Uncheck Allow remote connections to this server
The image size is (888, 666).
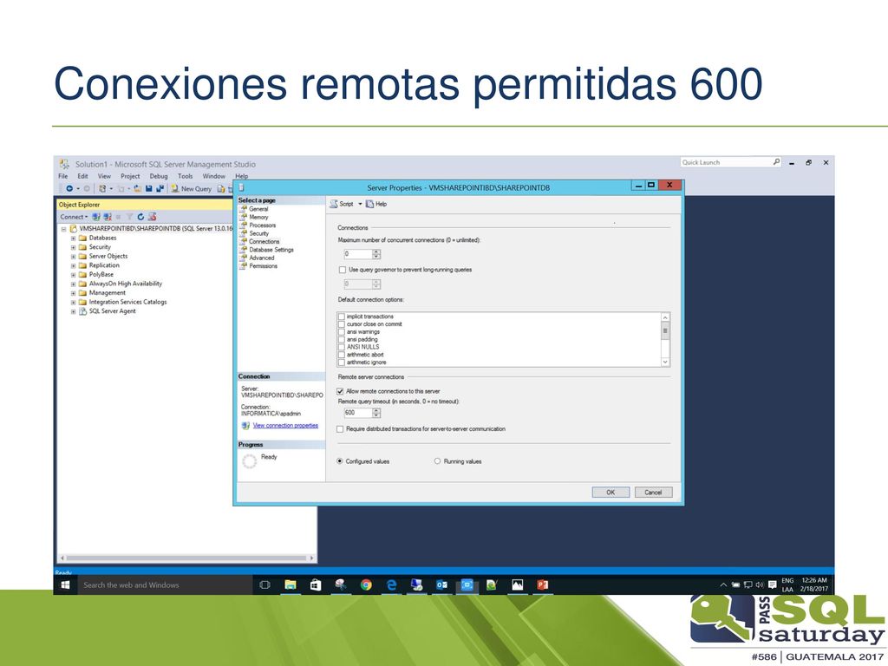(x=340, y=391)
